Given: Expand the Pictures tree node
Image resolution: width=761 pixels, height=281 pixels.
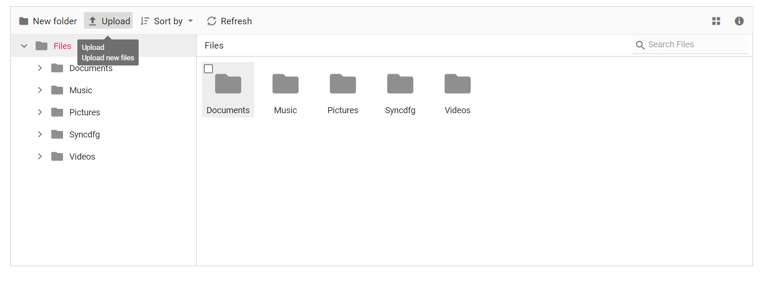Looking at the screenshot, I should click(x=40, y=112).
